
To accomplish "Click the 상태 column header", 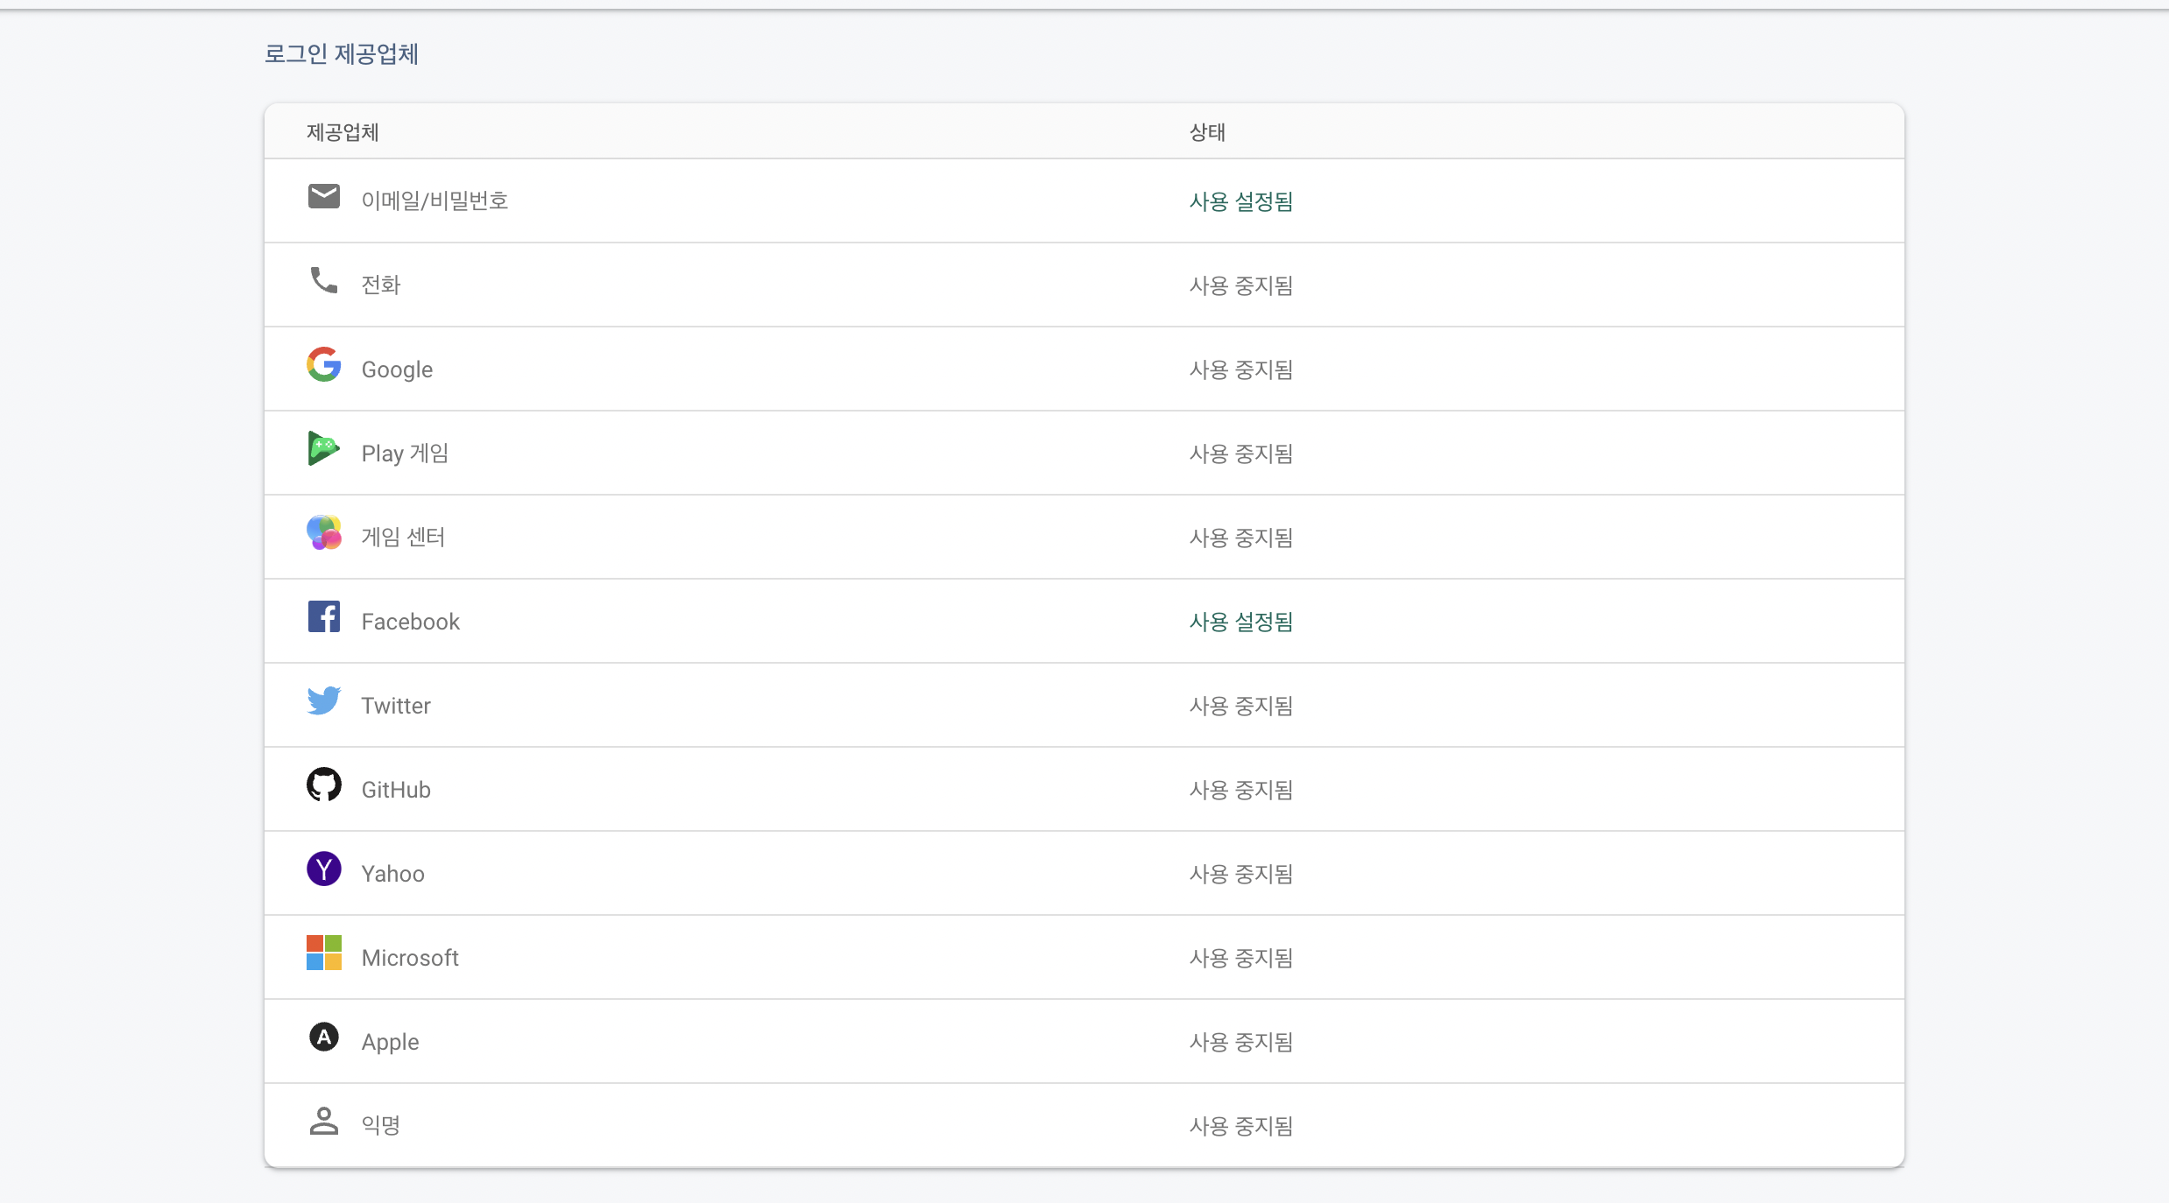I will pos(1206,132).
